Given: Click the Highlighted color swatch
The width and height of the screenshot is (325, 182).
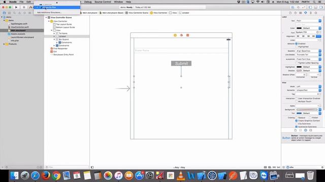Looking at the screenshot, I should pyautogui.click(x=299, y=67).
